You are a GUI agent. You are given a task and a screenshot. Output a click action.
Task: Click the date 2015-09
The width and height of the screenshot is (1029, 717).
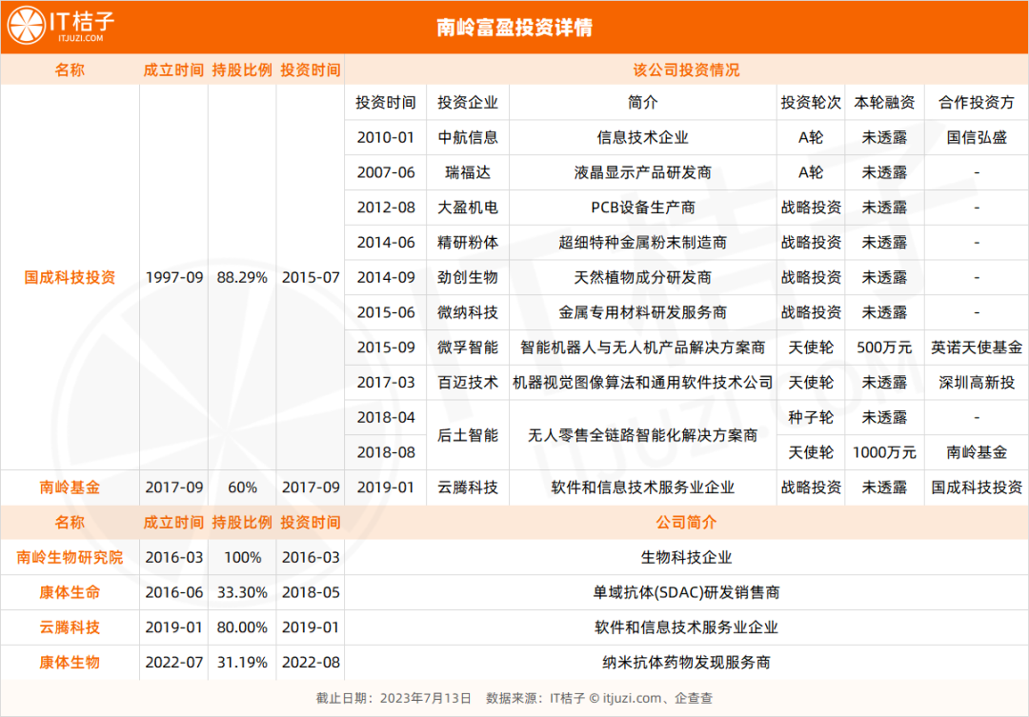coord(386,348)
